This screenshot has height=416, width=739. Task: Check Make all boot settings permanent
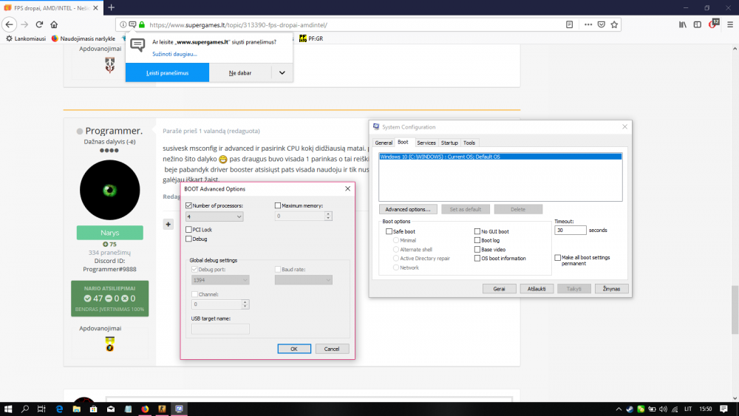pos(557,258)
